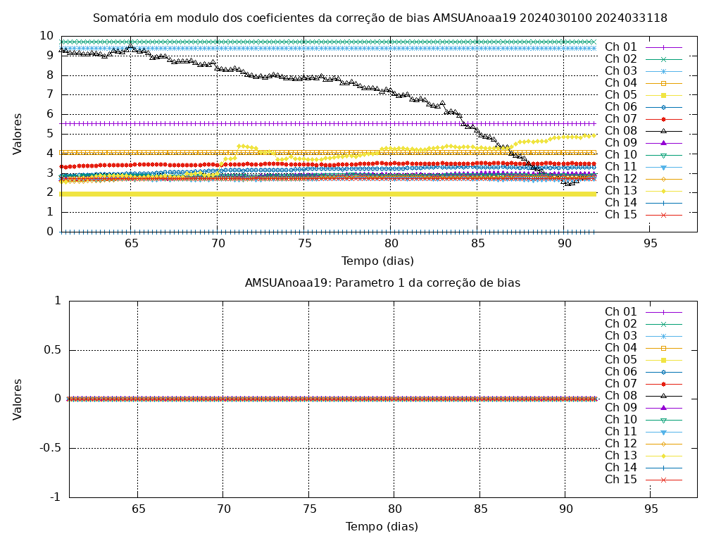Screen dimensions: 721x541
Task: Click the thick yellow Ch 05 line near value 2
Action: click(x=327, y=194)
